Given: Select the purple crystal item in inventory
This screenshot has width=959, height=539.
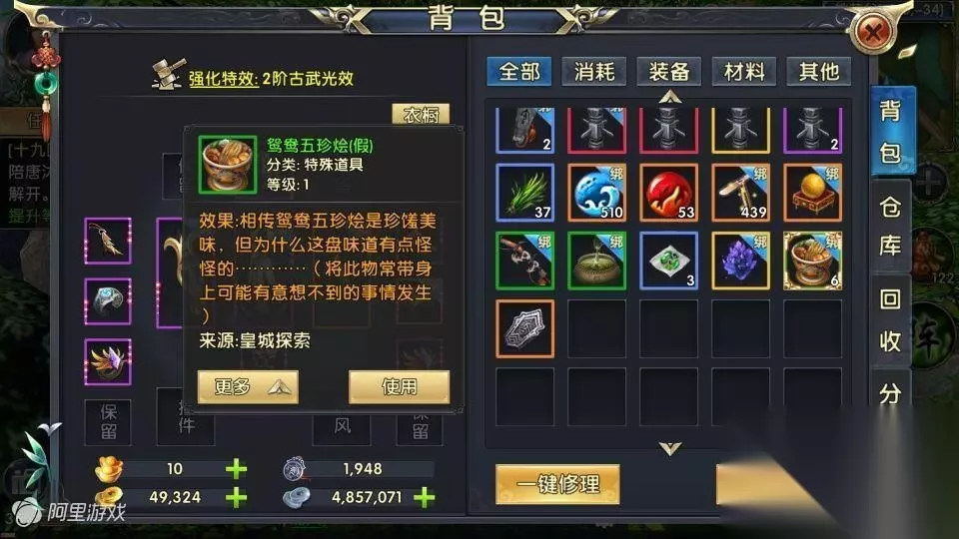Looking at the screenshot, I should pos(740,261).
